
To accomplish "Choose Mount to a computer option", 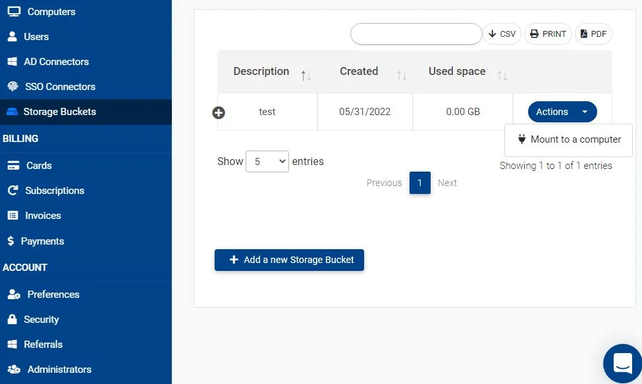I will [x=569, y=139].
